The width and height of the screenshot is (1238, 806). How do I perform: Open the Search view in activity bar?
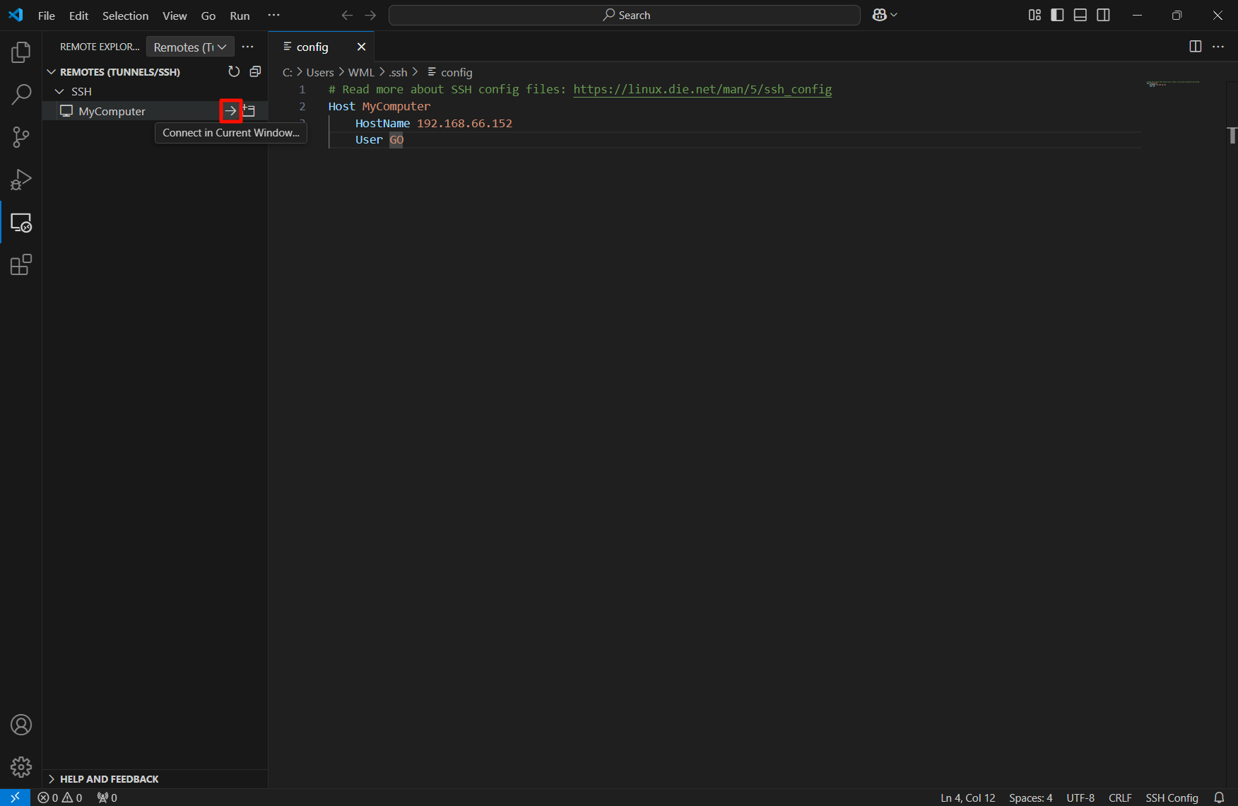point(21,94)
